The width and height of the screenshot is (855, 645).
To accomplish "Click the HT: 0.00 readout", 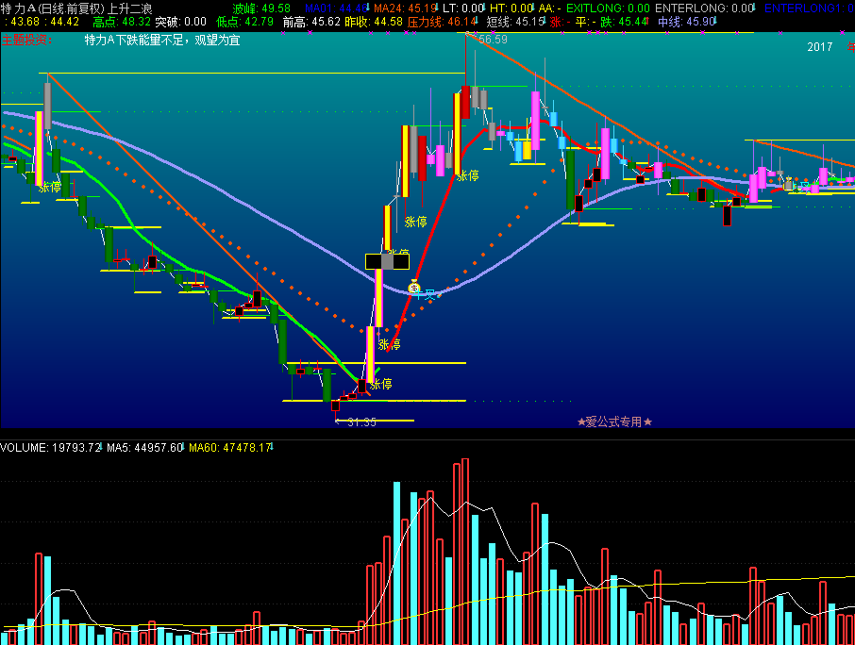I will click(511, 8).
